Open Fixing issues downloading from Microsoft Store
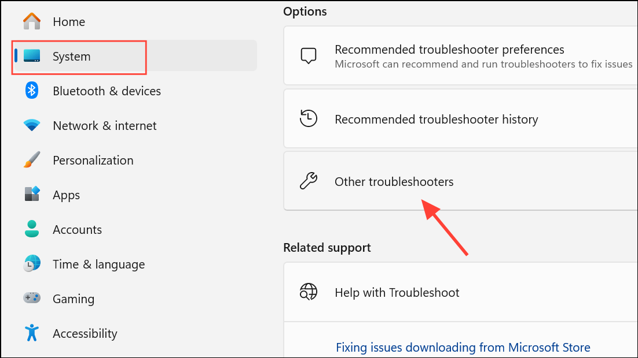 (463, 348)
